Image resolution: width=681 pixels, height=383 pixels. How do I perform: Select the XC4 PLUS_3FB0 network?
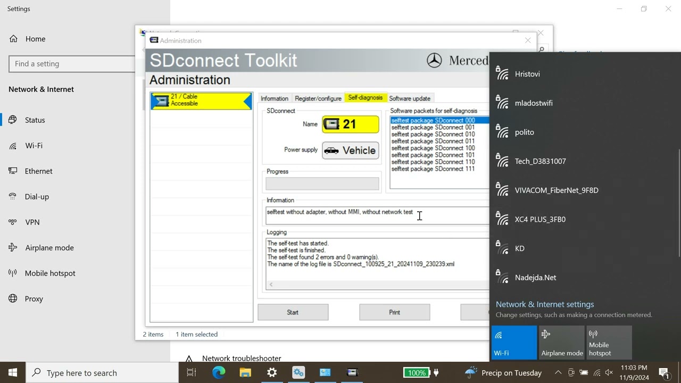point(584,219)
